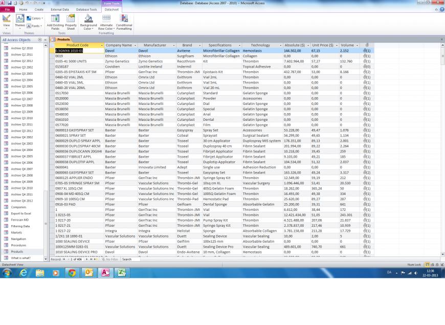Screen dimensions: 445x325
Task: Click the Save icon in quick access toolbar
Action: click(9, 3)
